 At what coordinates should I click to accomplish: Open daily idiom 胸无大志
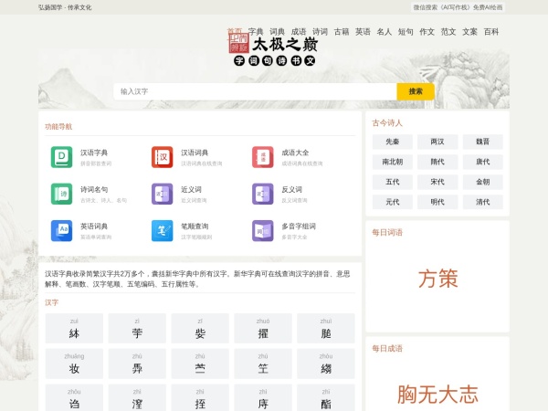coord(437,394)
